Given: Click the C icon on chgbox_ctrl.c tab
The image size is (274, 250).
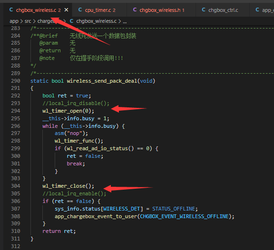Looking at the screenshot, I should tap(204, 10).
